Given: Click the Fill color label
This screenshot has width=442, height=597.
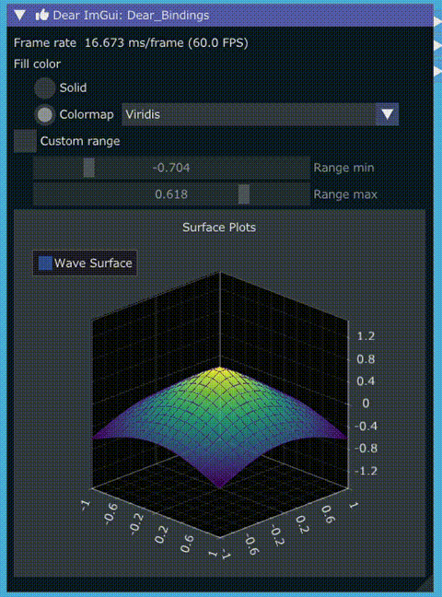Looking at the screenshot, I should coord(37,64).
